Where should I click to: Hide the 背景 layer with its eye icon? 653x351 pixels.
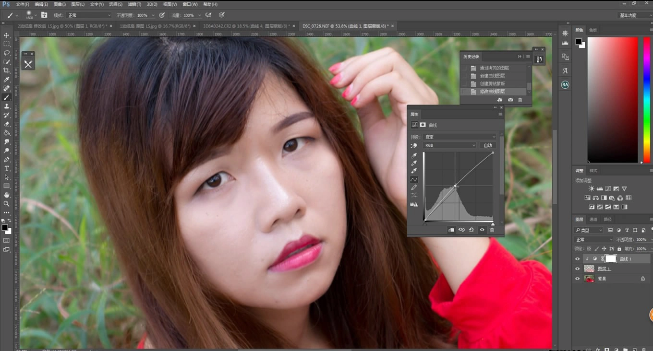click(x=578, y=279)
